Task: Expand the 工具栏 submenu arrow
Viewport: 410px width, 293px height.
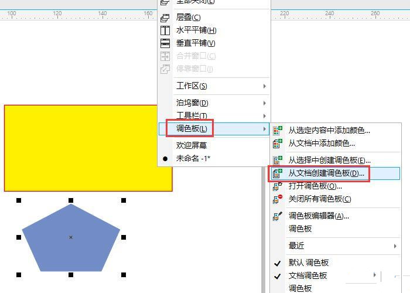Action: [x=265, y=116]
